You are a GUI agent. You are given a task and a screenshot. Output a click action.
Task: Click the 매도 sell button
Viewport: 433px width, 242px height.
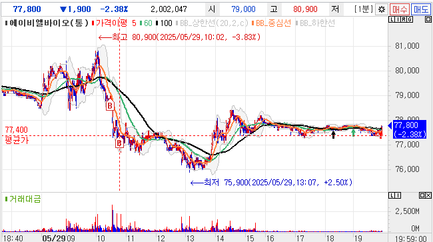[x=421, y=10]
